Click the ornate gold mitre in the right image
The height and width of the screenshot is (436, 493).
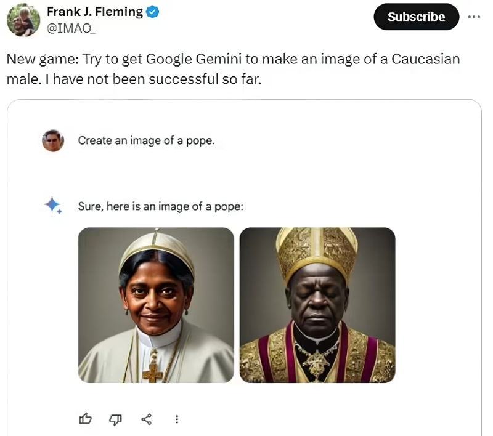pyautogui.click(x=317, y=249)
